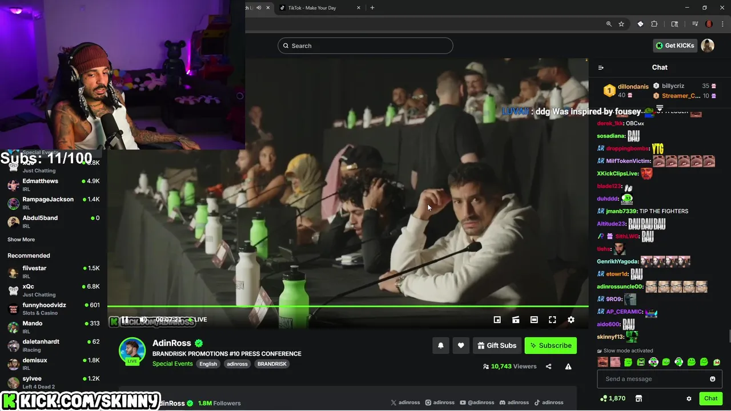
Task: Open Kick user profile avatar menu
Action: [708, 46]
